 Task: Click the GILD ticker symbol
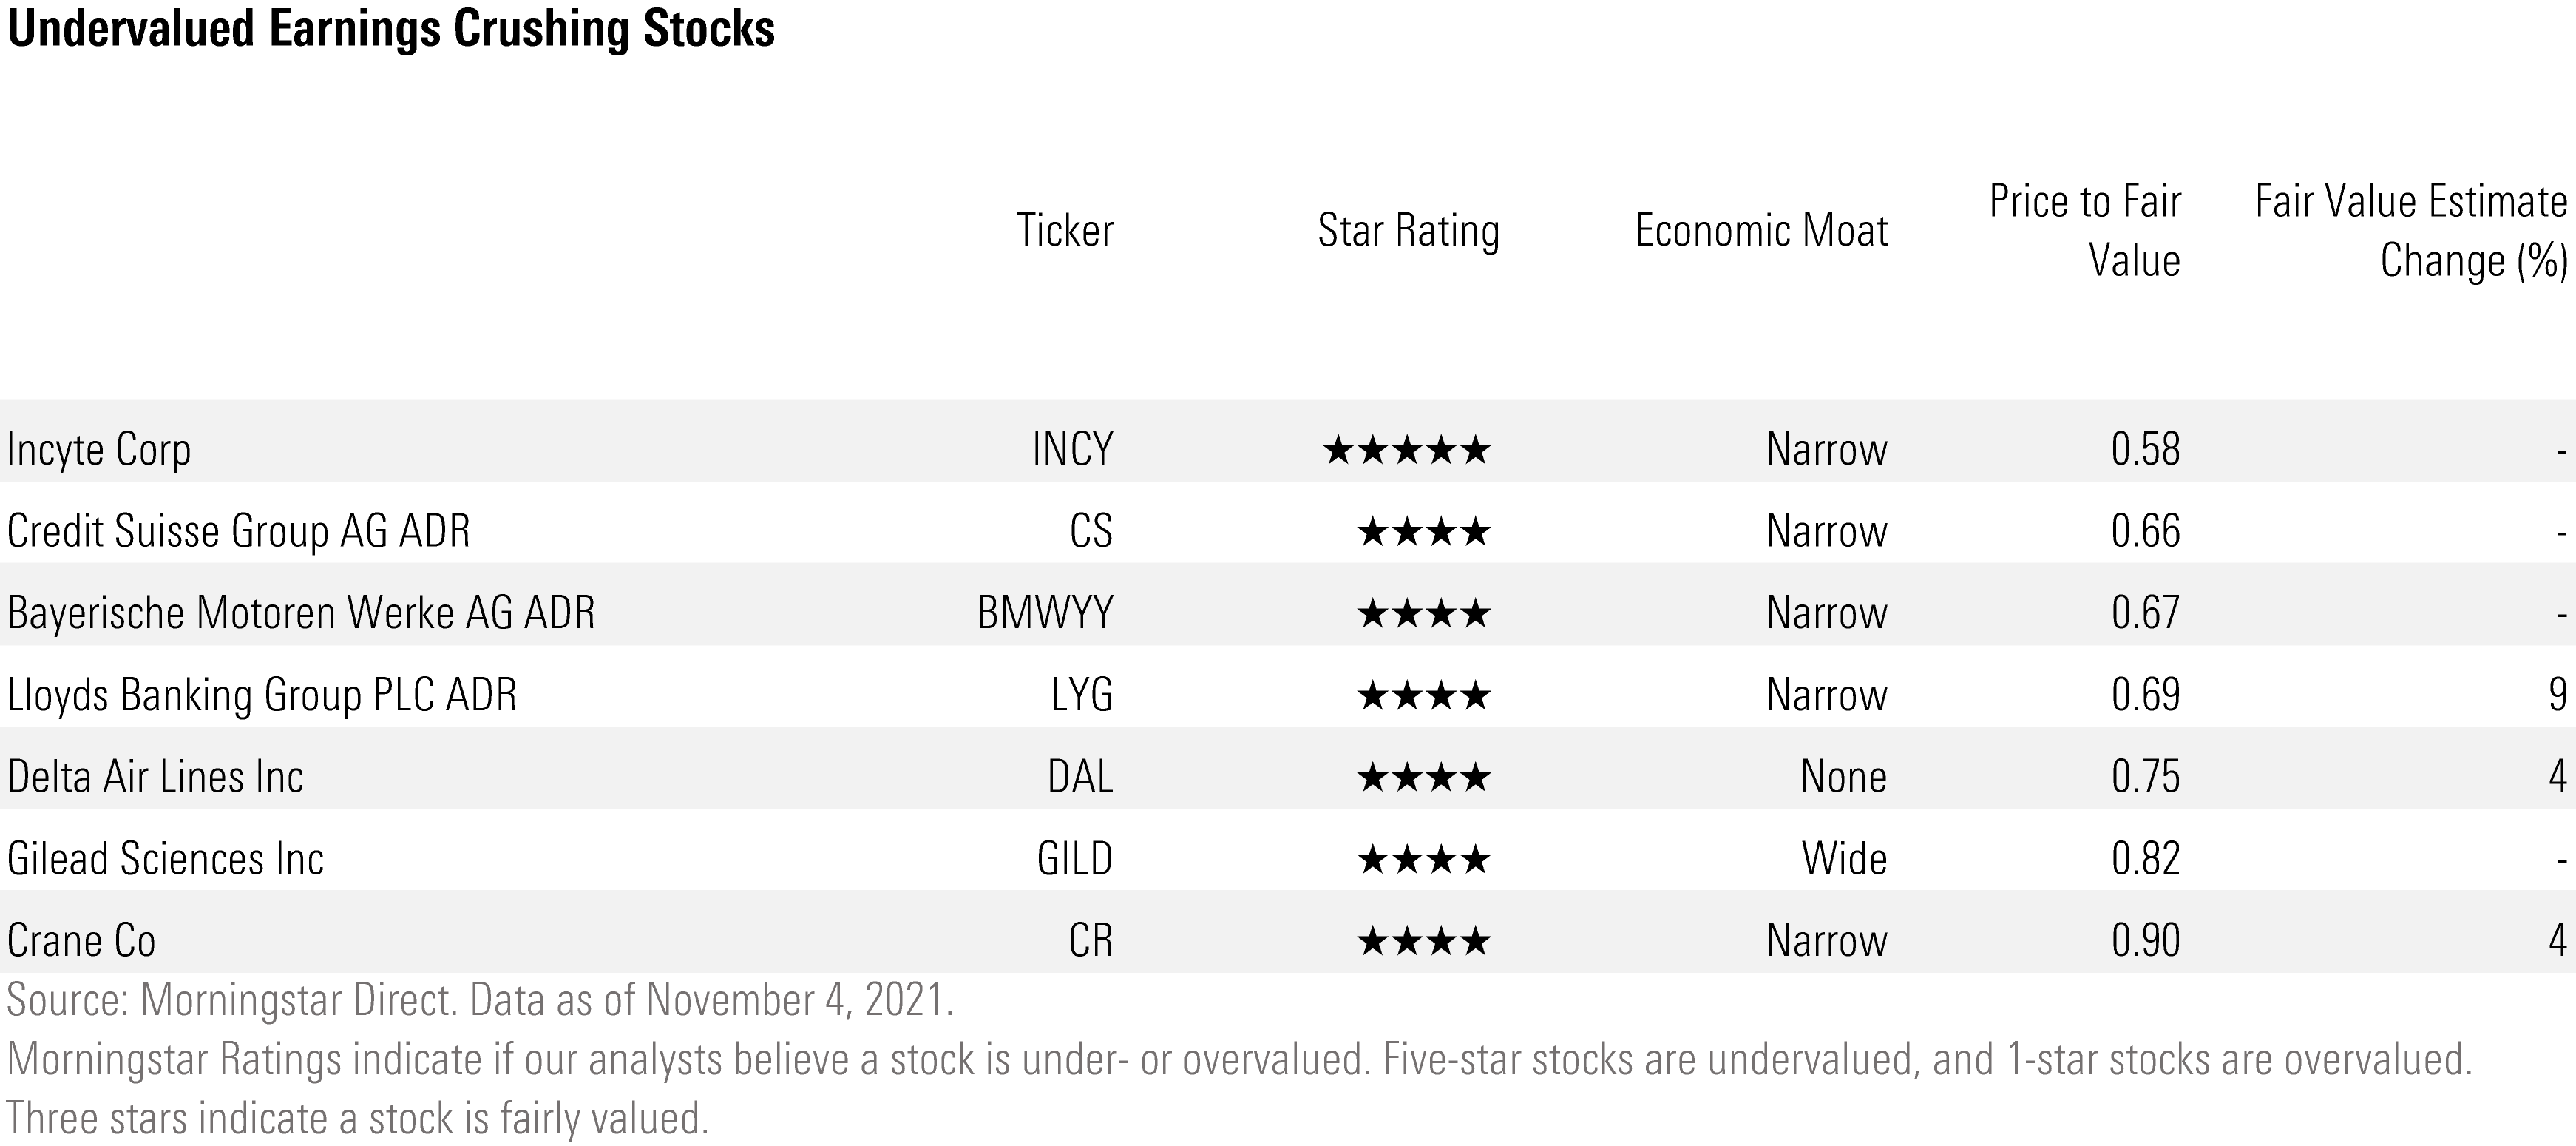click(1074, 859)
